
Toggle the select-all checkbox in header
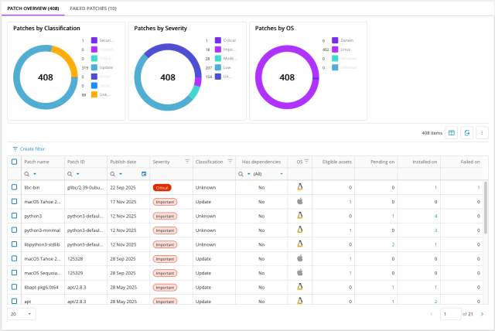15,162
